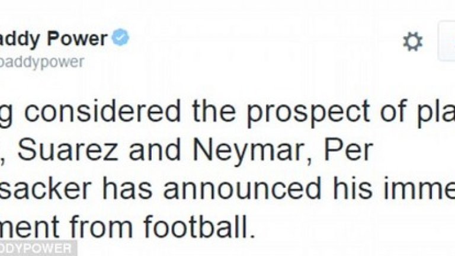The height and width of the screenshot is (256, 455).
Task: Click the blue verified badge
Action: click(x=121, y=39)
